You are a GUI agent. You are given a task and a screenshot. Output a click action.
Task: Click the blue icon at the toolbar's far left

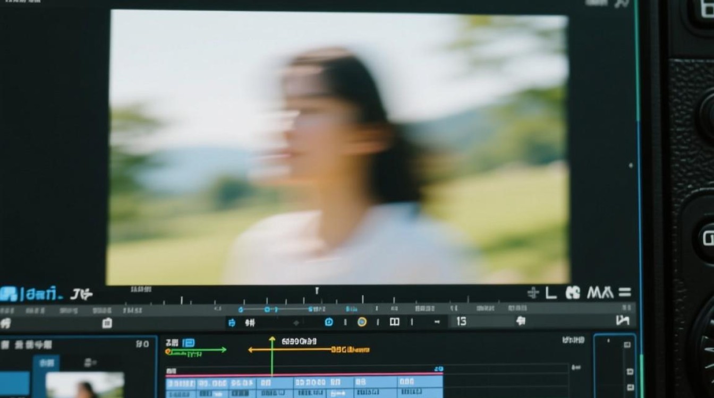(x=8, y=294)
